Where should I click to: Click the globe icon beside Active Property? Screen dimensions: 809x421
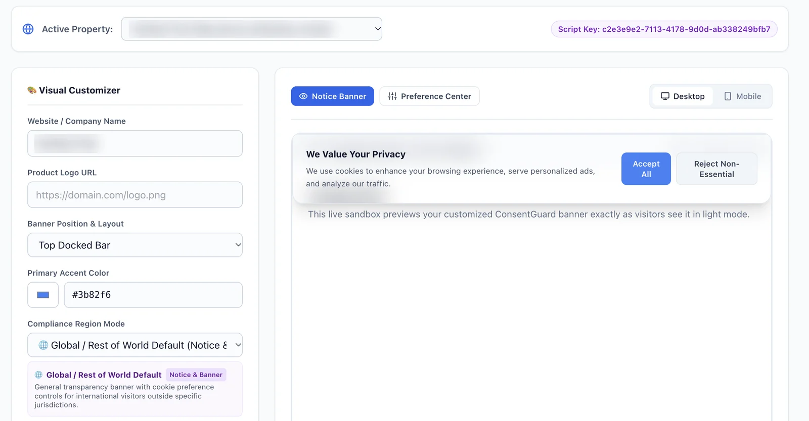[x=28, y=29]
